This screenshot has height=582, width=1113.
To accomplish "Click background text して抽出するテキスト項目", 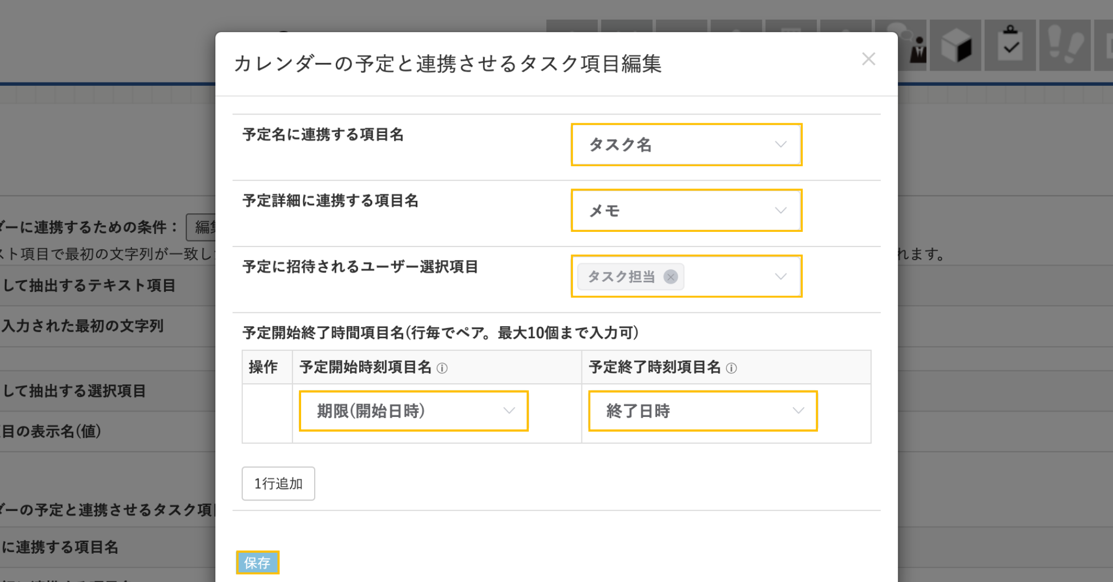I will pyautogui.click(x=89, y=286).
